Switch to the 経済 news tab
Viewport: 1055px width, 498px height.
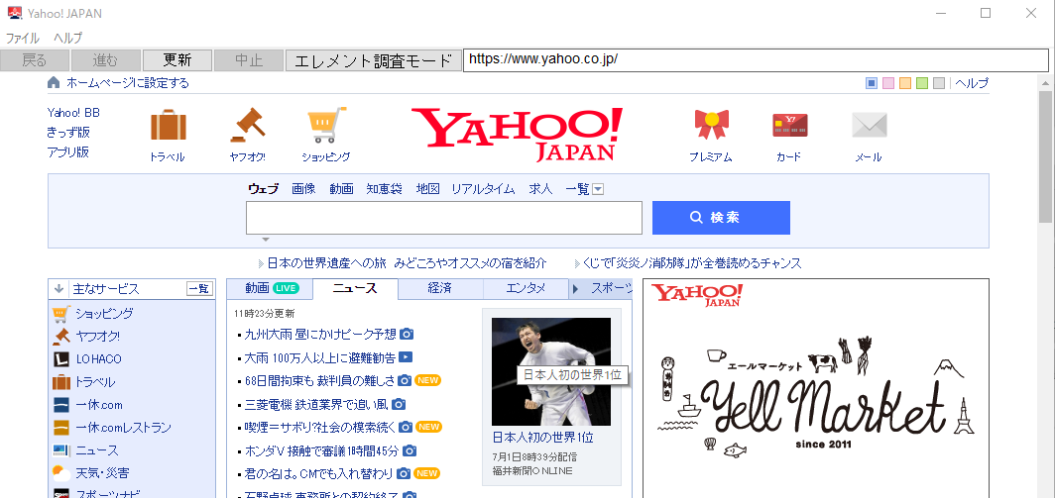[439, 289]
